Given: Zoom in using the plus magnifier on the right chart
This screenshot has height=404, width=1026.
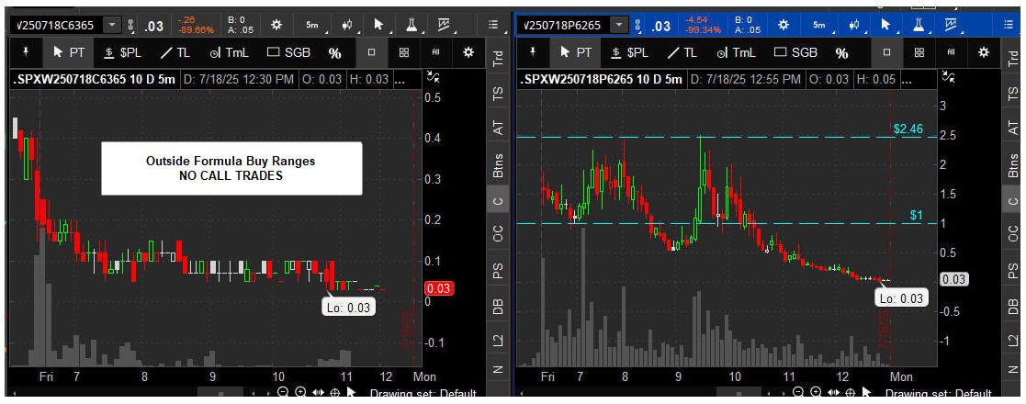Looking at the screenshot, I should (x=816, y=392).
